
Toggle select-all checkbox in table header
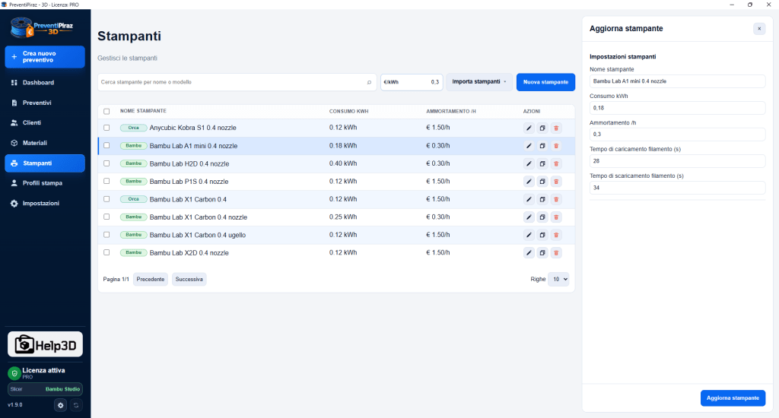107,111
